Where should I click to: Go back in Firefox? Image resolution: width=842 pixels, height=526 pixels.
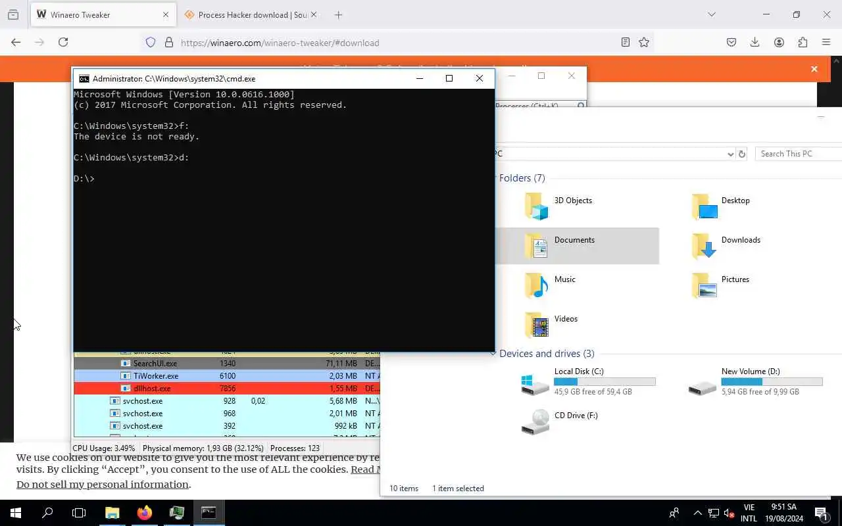click(x=16, y=42)
